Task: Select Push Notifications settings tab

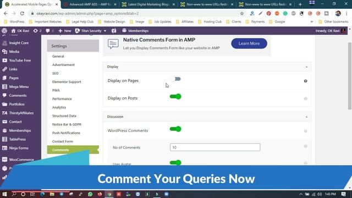Action: click(66, 133)
